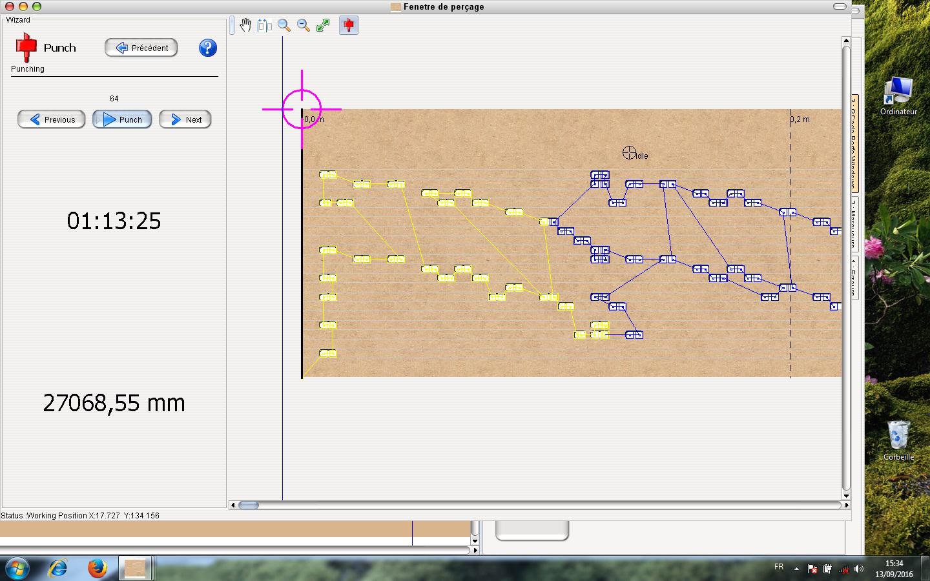Image resolution: width=930 pixels, height=581 pixels.
Task: Open Internet Explorer from the taskbar
Action: coord(58,568)
